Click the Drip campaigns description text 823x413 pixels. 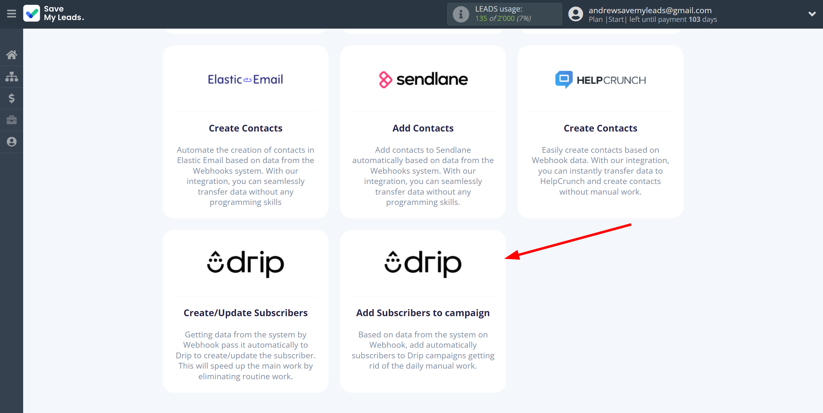pyautogui.click(x=423, y=350)
